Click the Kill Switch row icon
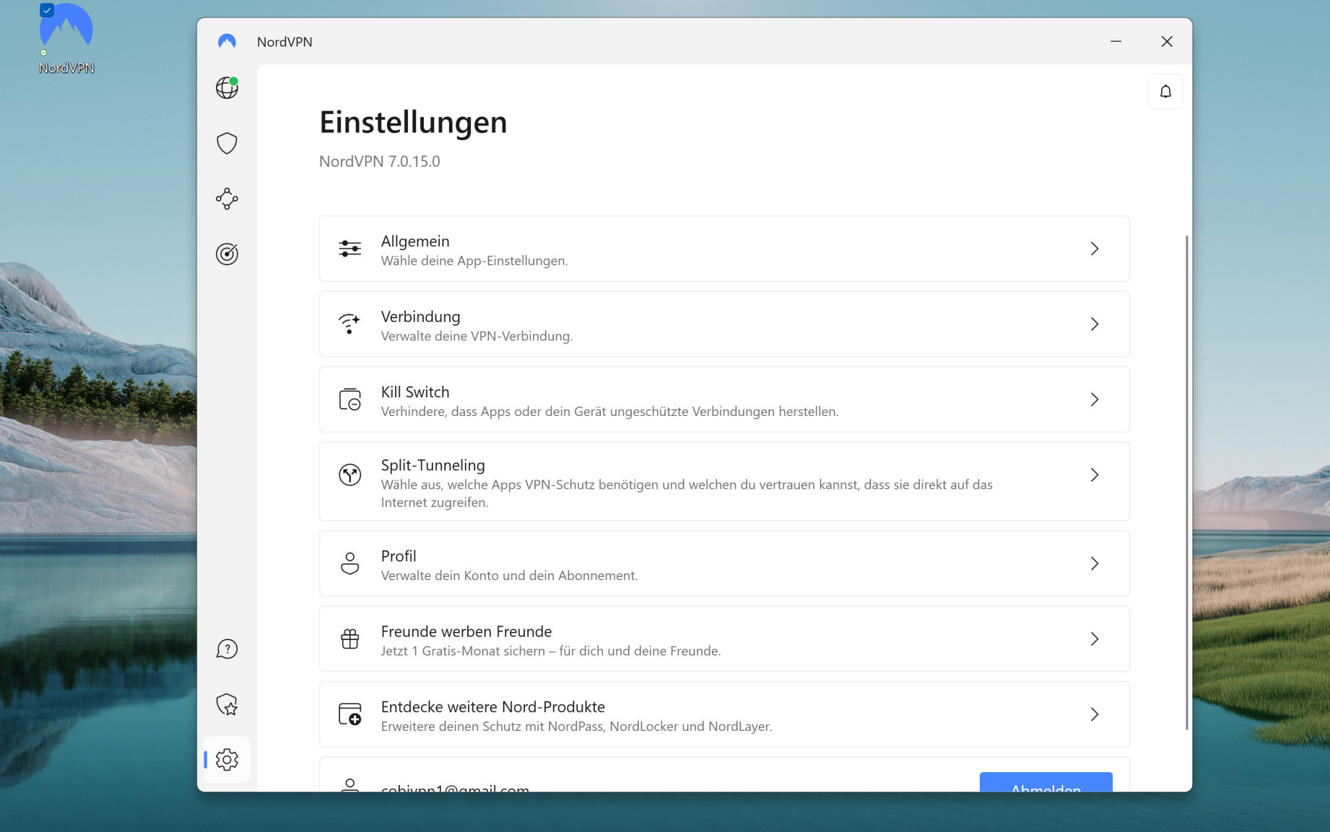This screenshot has height=832, width=1330. pyautogui.click(x=350, y=399)
